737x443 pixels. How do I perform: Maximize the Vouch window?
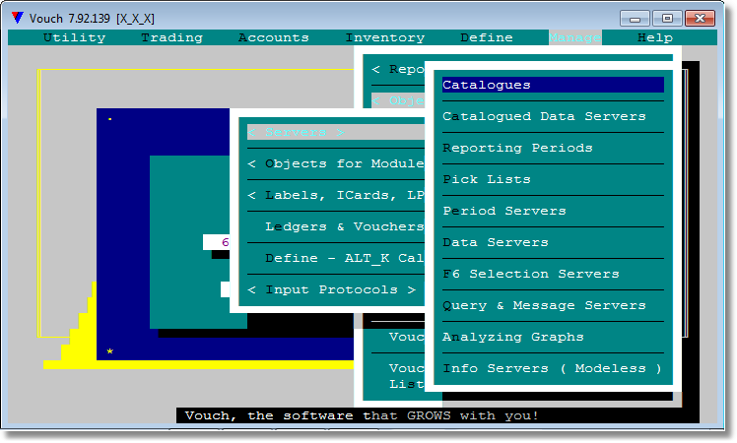[667, 19]
